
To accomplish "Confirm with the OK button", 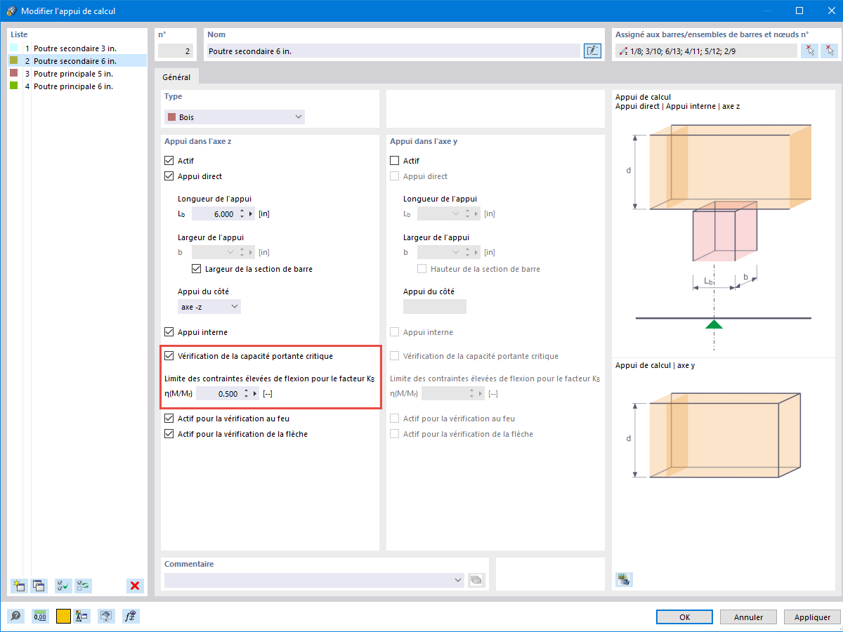I will pyautogui.click(x=685, y=617).
